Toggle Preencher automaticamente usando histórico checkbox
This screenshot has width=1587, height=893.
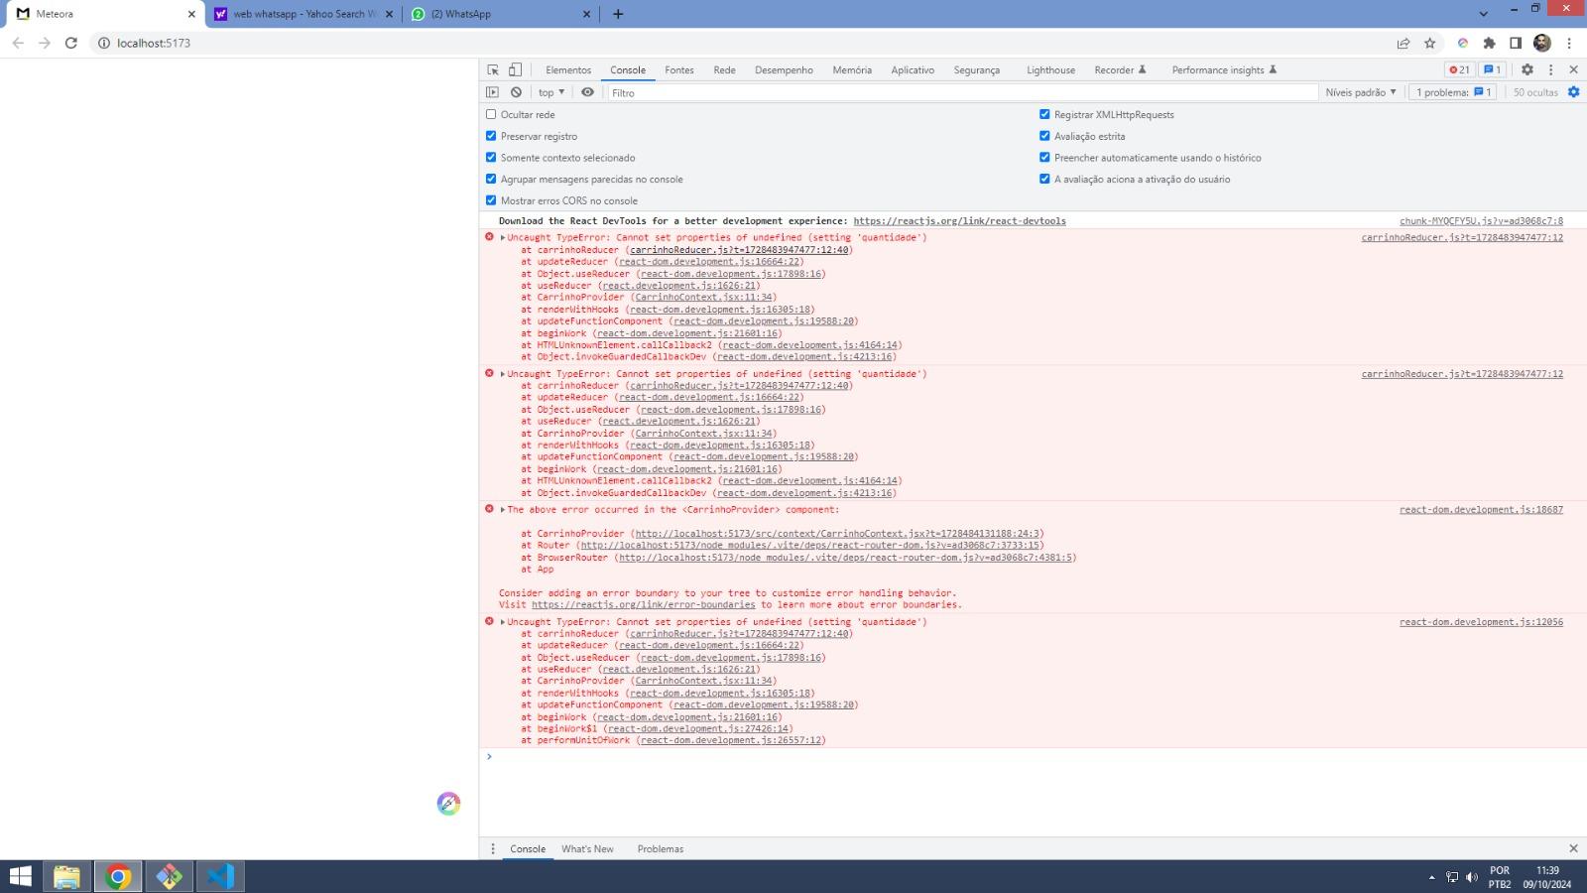1044,157
